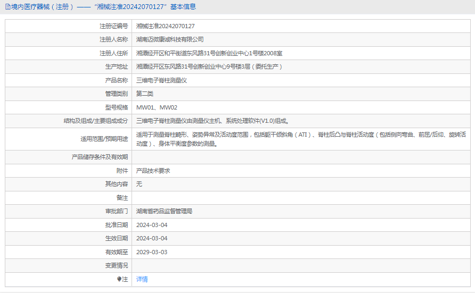Click the 结构及组成/主要组成成分 label

[x=96, y=121]
